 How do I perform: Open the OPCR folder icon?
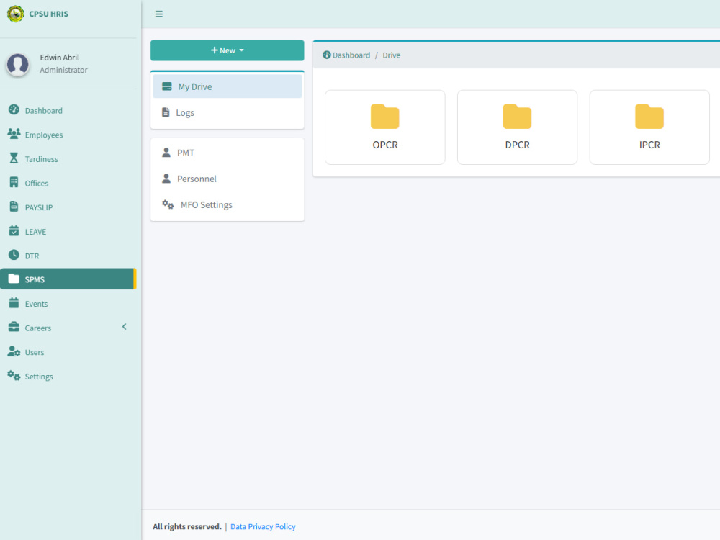click(384, 117)
